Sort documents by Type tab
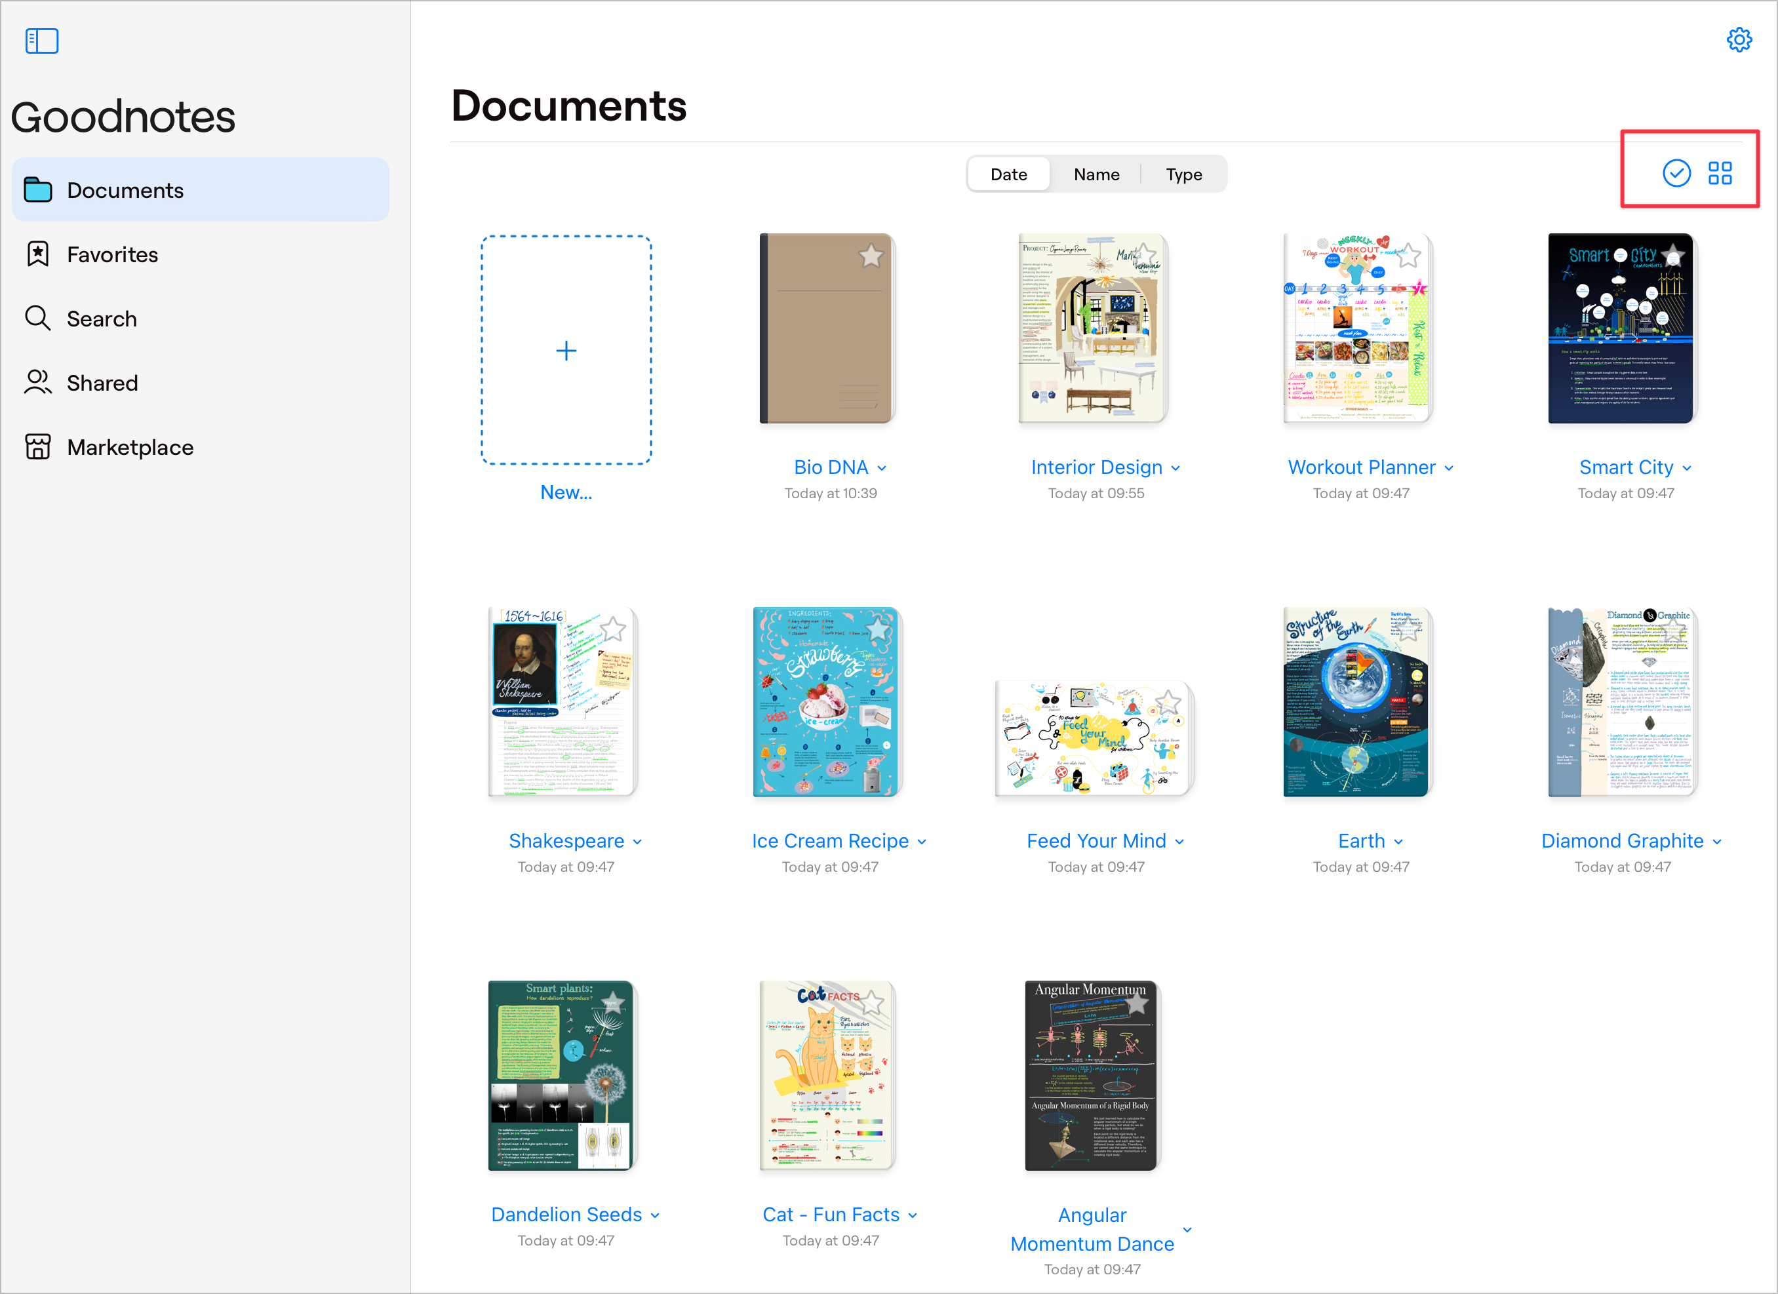This screenshot has width=1778, height=1294. click(1183, 174)
